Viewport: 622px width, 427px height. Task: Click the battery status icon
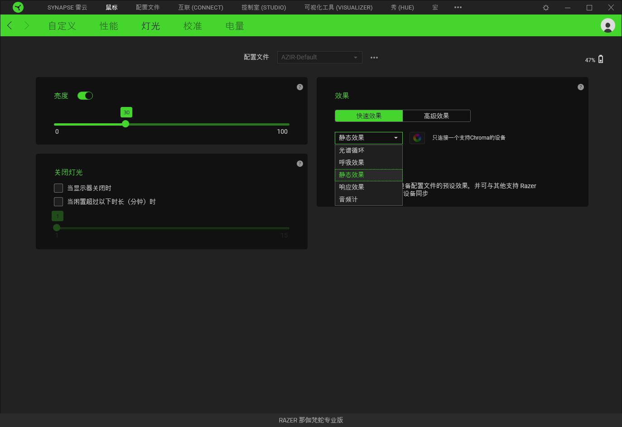[x=601, y=59]
